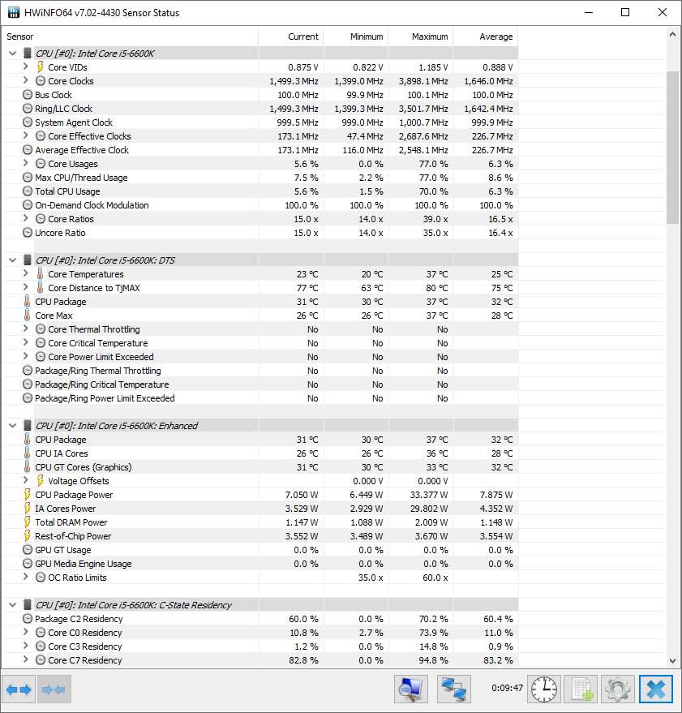The width and height of the screenshot is (682, 713).
Task: Open sensor settings gear icon
Action: (617, 689)
